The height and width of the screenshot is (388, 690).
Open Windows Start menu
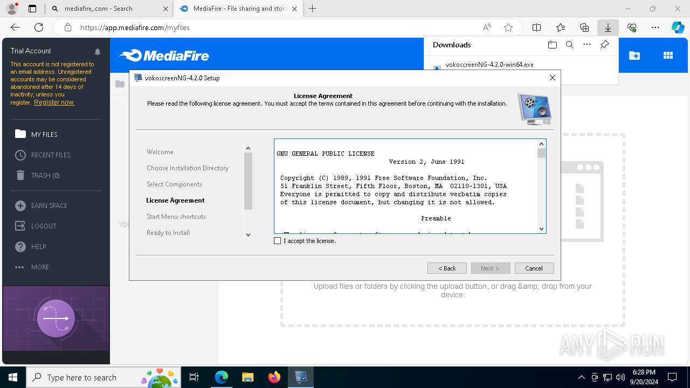[13, 377]
